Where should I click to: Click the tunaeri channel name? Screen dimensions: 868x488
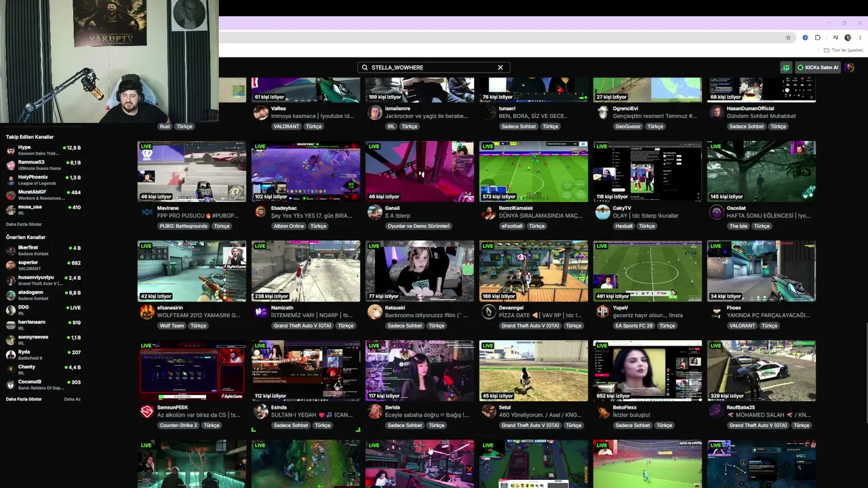507,108
